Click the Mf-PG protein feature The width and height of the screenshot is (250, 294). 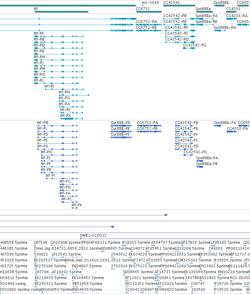[68, 184]
